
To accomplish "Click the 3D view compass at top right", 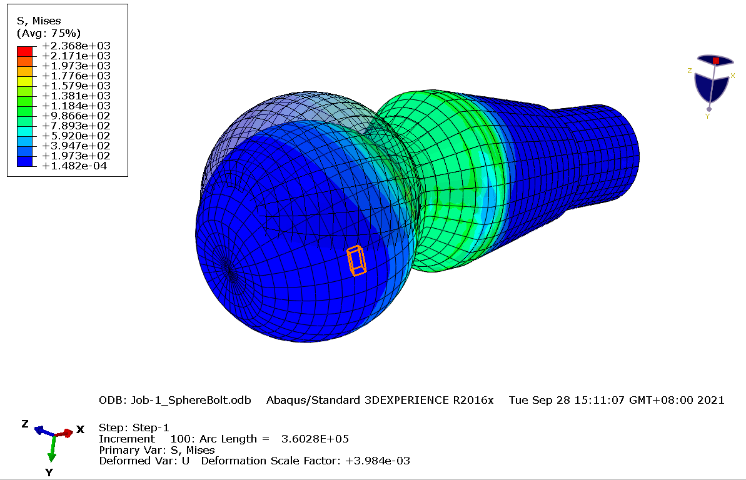I will pos(712,86).
